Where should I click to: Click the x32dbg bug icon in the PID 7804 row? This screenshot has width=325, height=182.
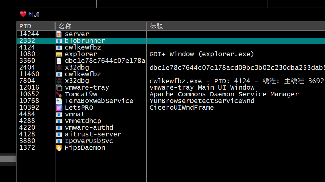pos(59,81)
